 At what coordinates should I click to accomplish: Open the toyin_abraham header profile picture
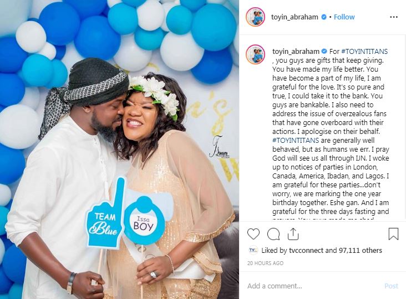(255, 17)
